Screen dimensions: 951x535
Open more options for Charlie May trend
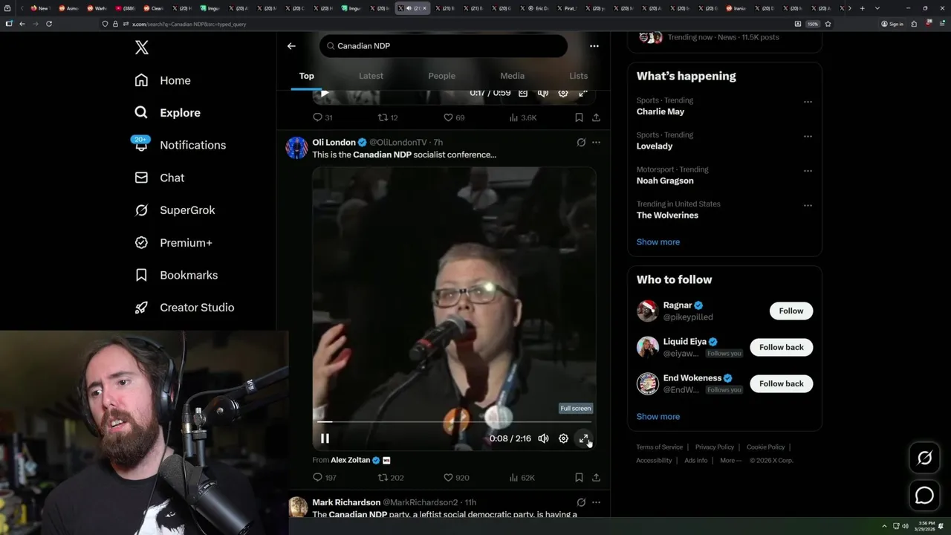coord(808,102)
